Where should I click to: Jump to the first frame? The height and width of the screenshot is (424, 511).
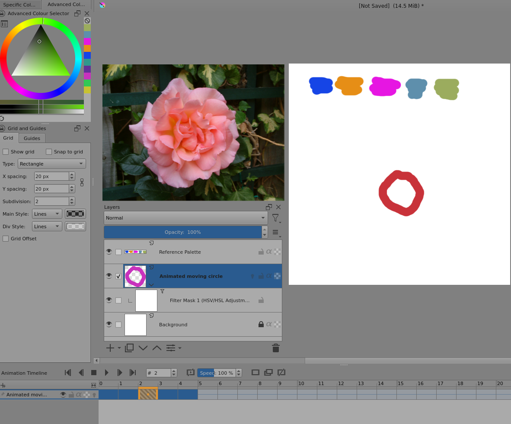pos(68,373)
